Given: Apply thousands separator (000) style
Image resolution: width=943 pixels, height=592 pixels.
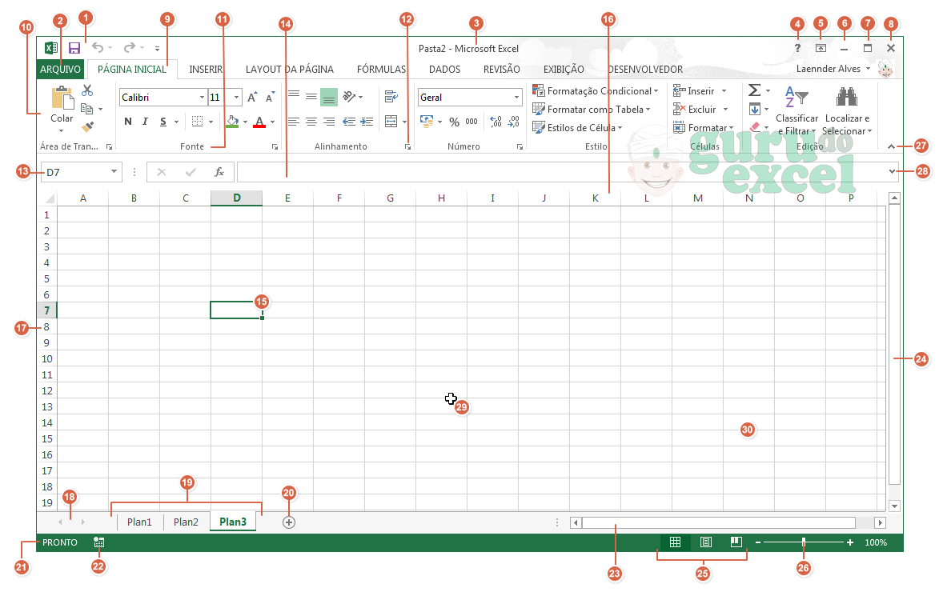Looking at the screenshot, I should pyautogui.click(x=471, y=122).
